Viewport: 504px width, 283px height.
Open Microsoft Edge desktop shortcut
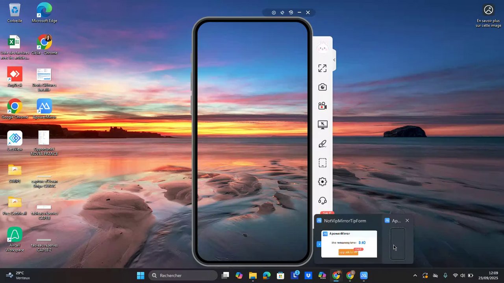[x=44, y=13]
